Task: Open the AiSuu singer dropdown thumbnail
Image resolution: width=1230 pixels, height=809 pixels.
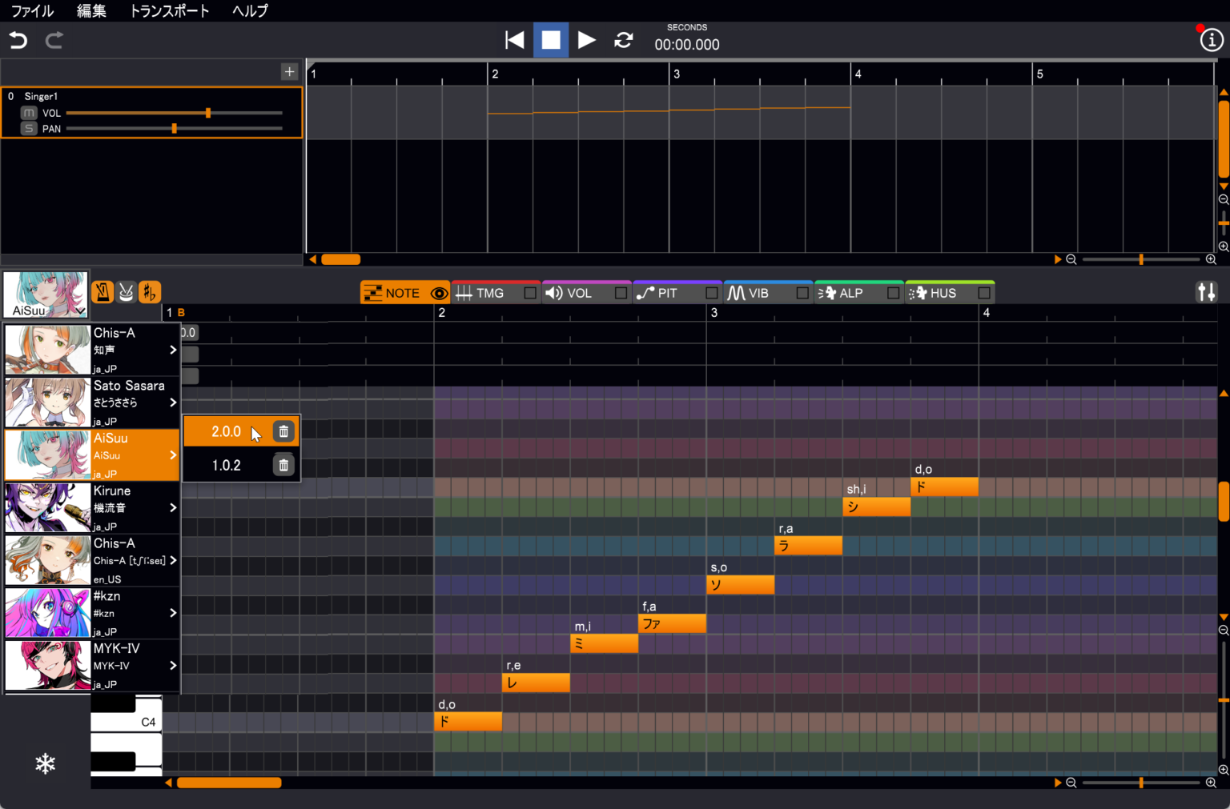Action: pyautogui.click(x=46, y=294)
